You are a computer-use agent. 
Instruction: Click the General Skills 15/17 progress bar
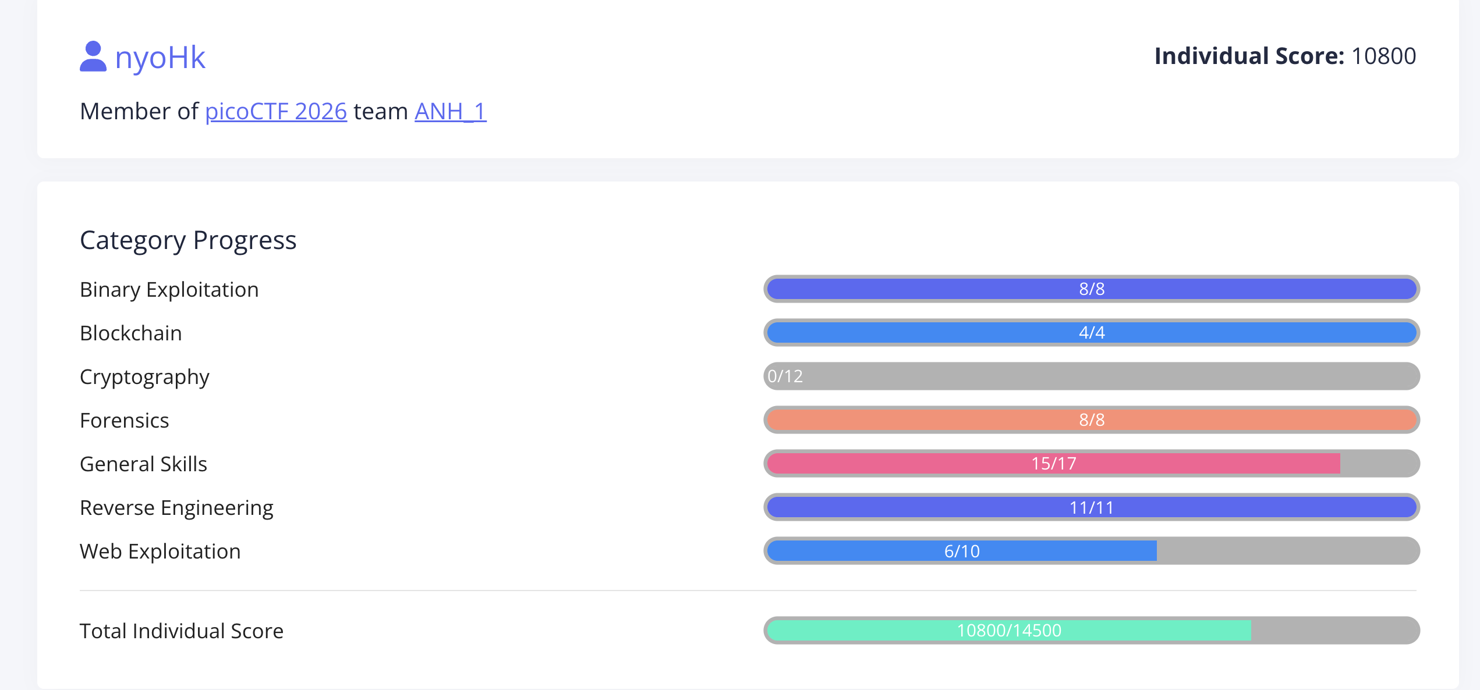[x=1092, y=463]
